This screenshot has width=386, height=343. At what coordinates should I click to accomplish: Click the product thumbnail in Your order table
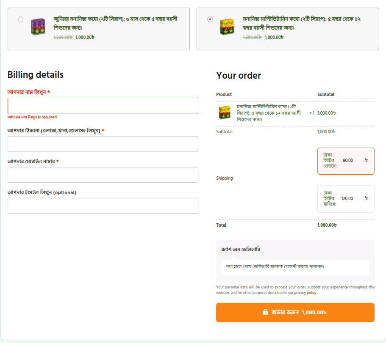coord(224,113)
